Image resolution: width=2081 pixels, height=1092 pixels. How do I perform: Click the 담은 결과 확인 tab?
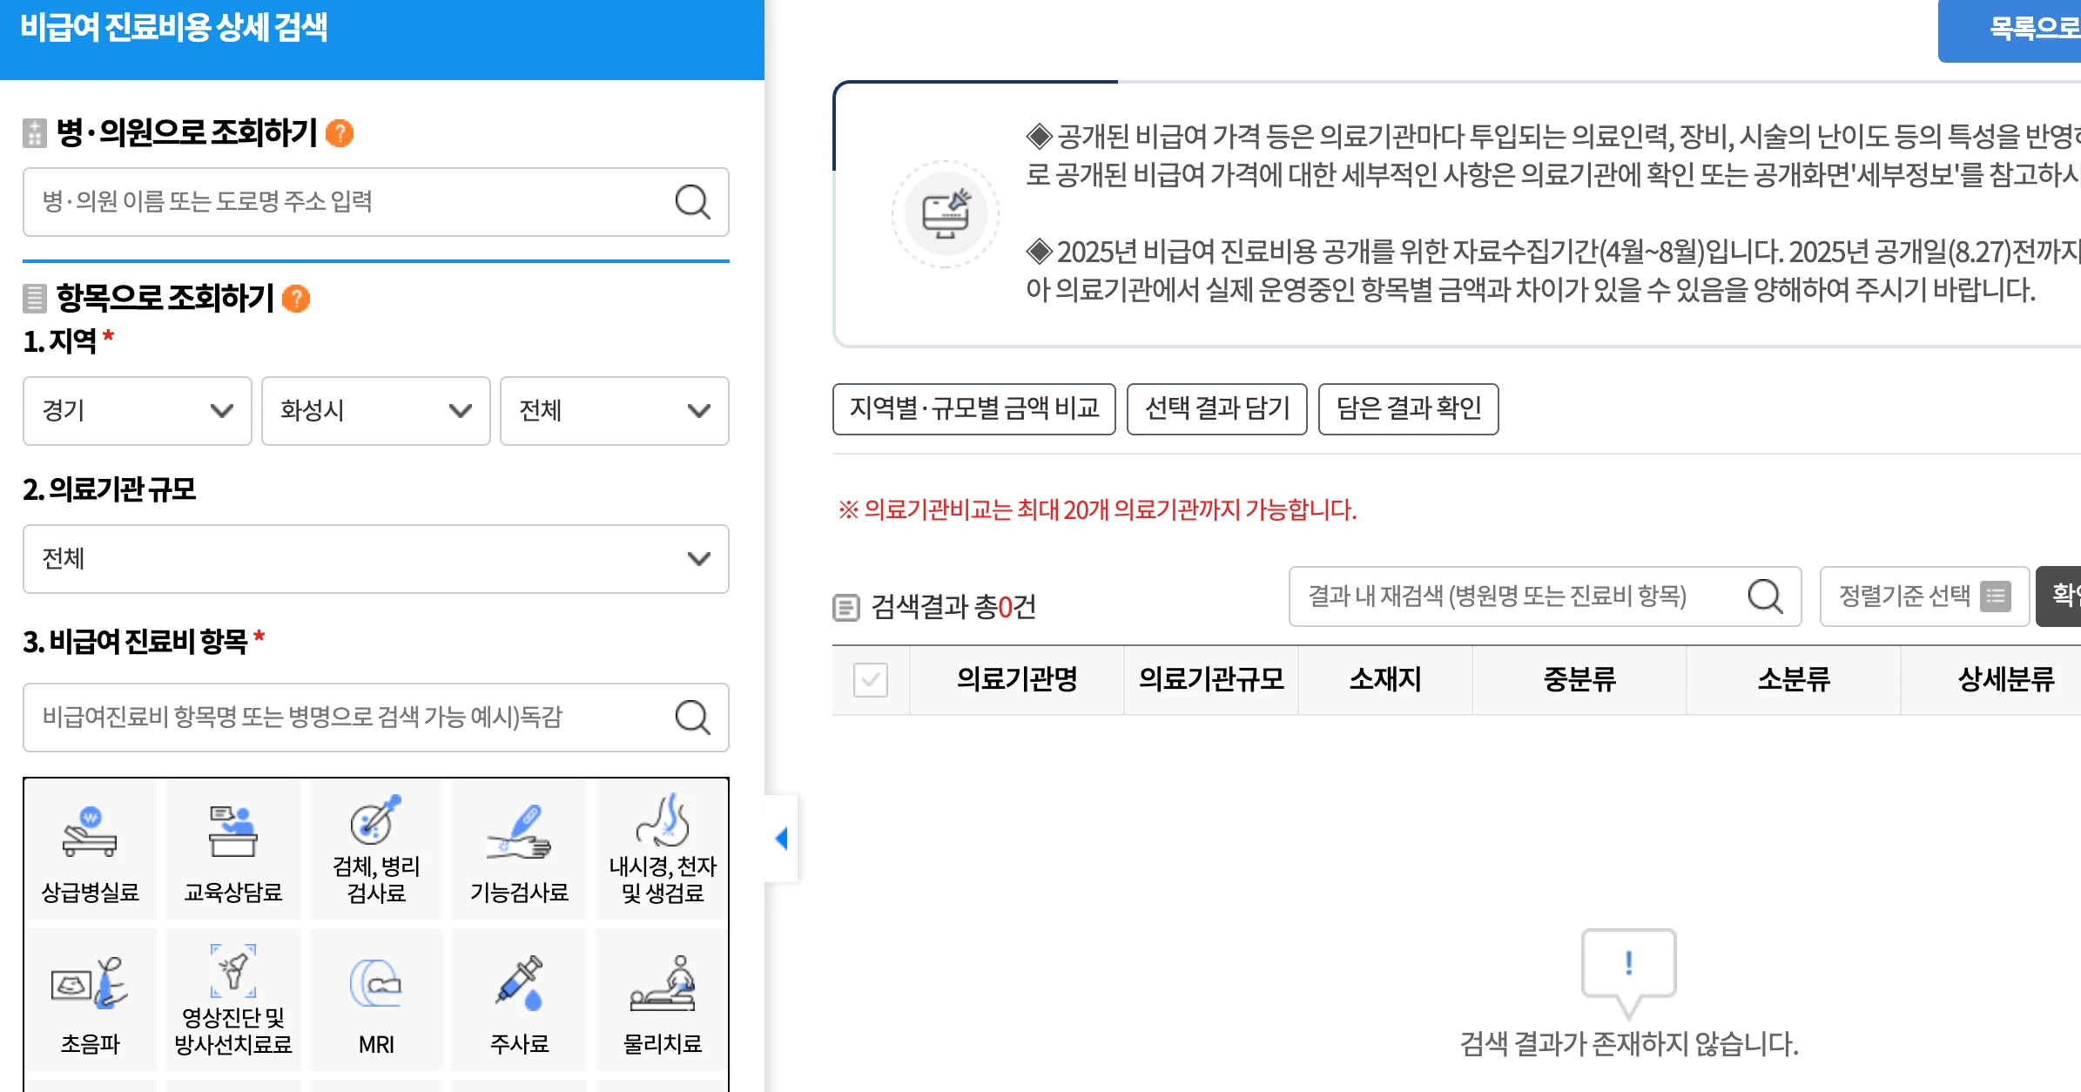point(1408,409)
